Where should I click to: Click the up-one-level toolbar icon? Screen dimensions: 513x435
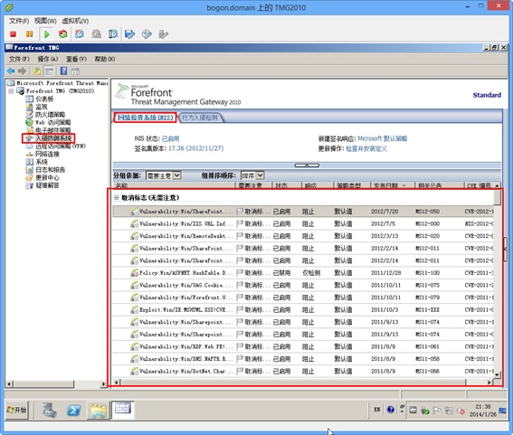tap(37, 71)
